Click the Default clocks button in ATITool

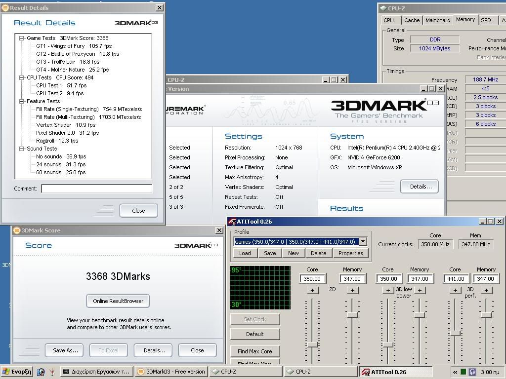point(255,334)
